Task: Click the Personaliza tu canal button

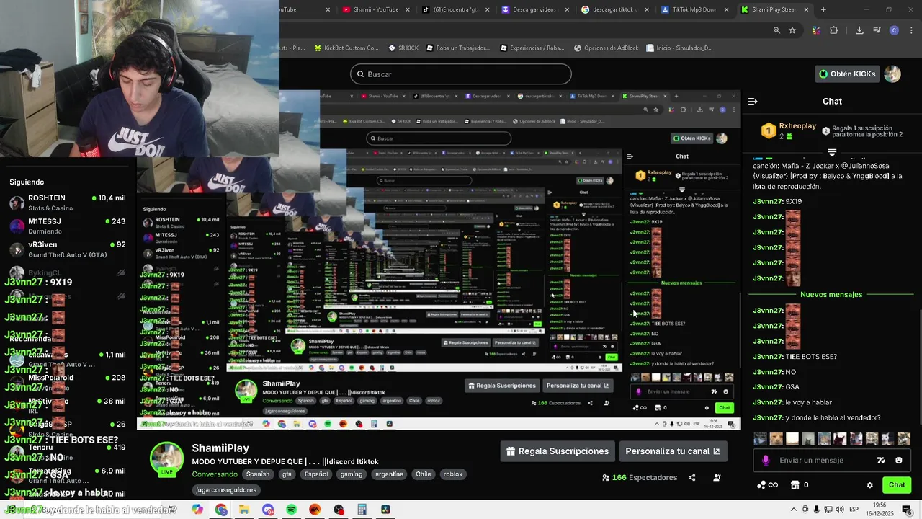Action: click(x=673, y=451)
